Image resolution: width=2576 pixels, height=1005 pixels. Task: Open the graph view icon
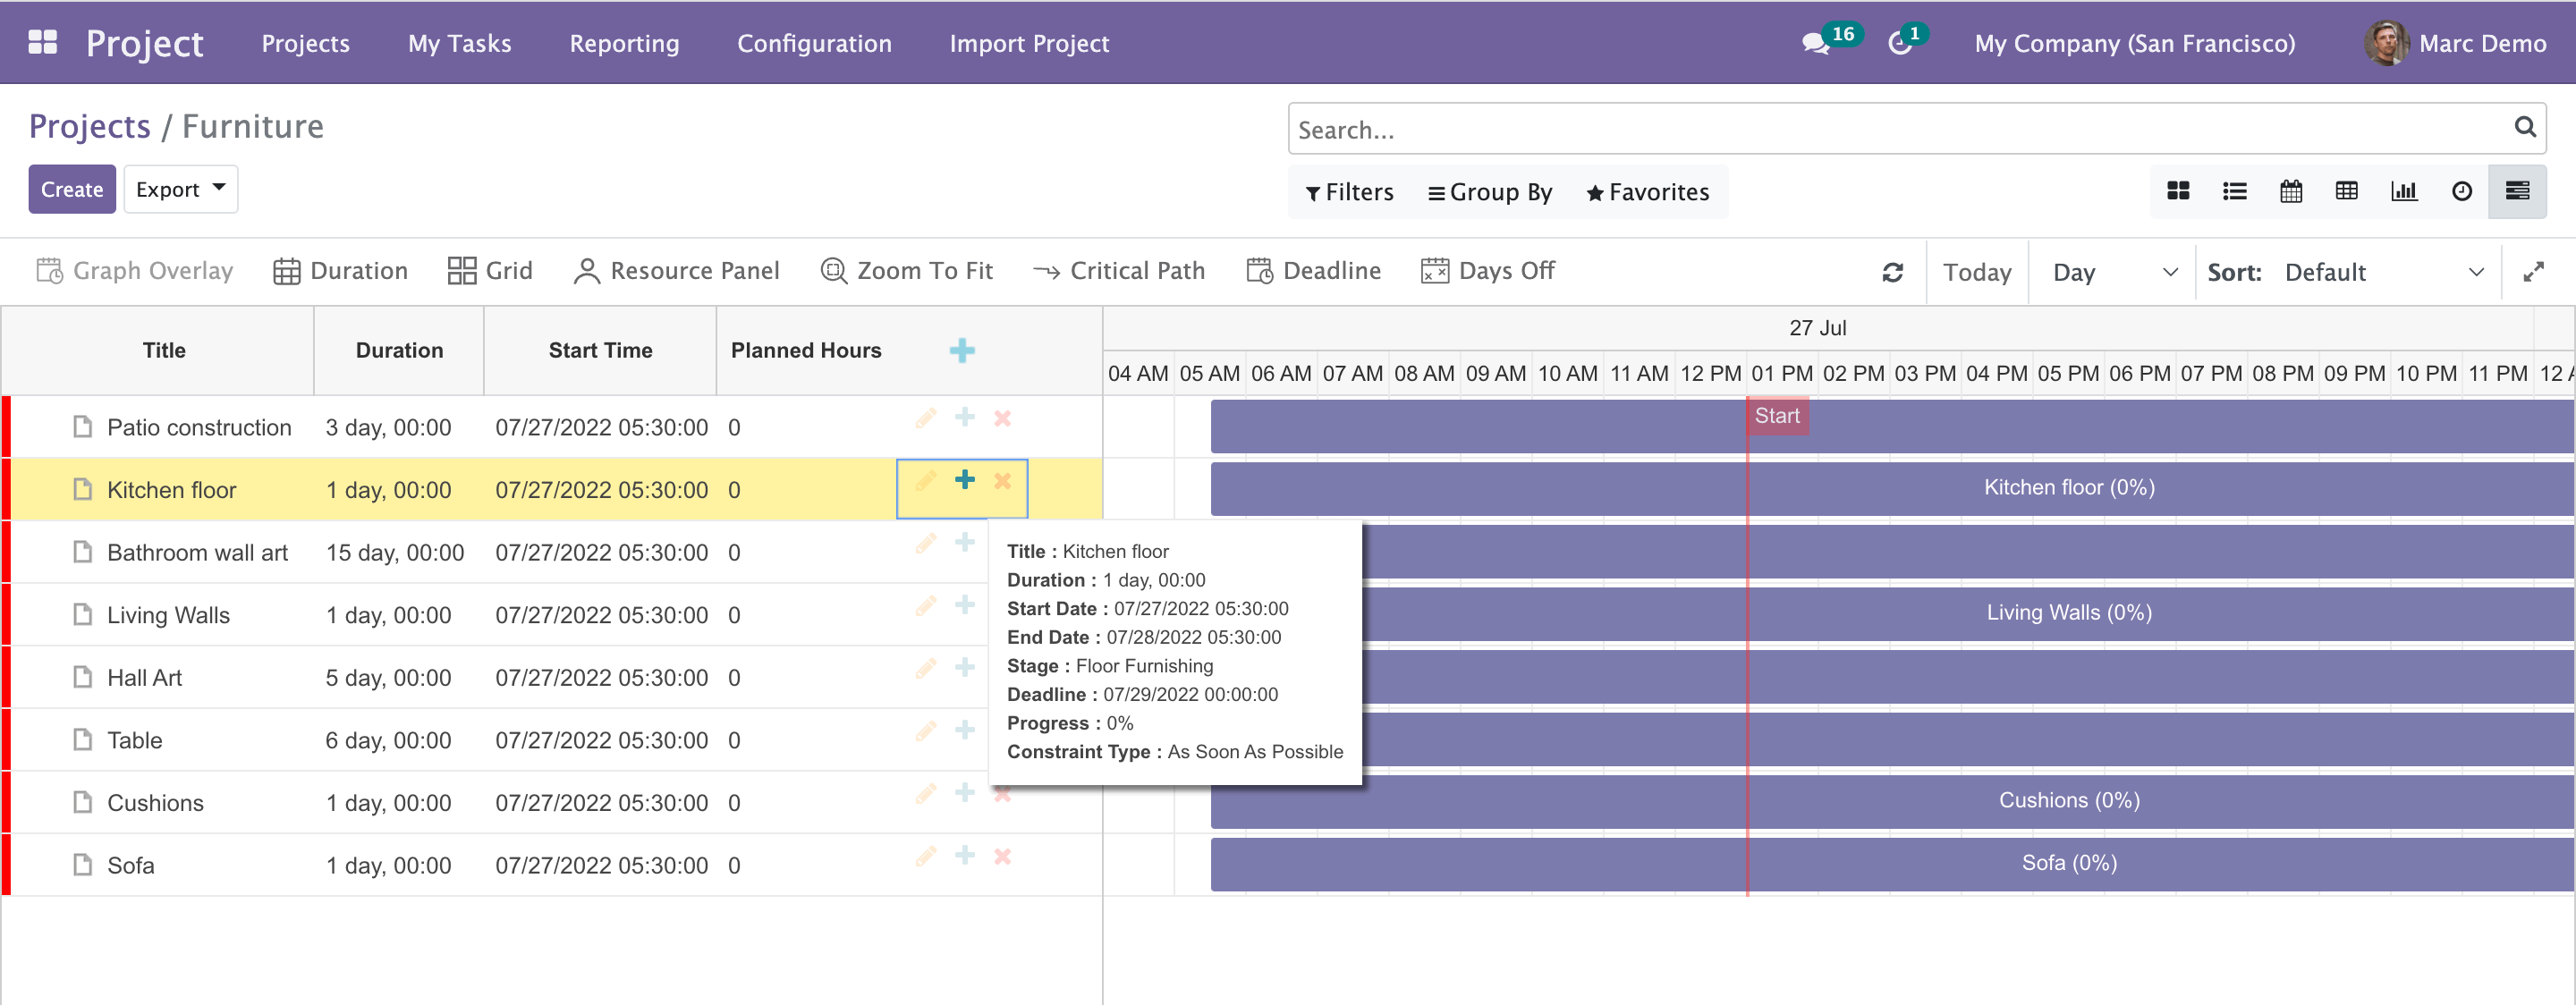tap(2403, 191)
